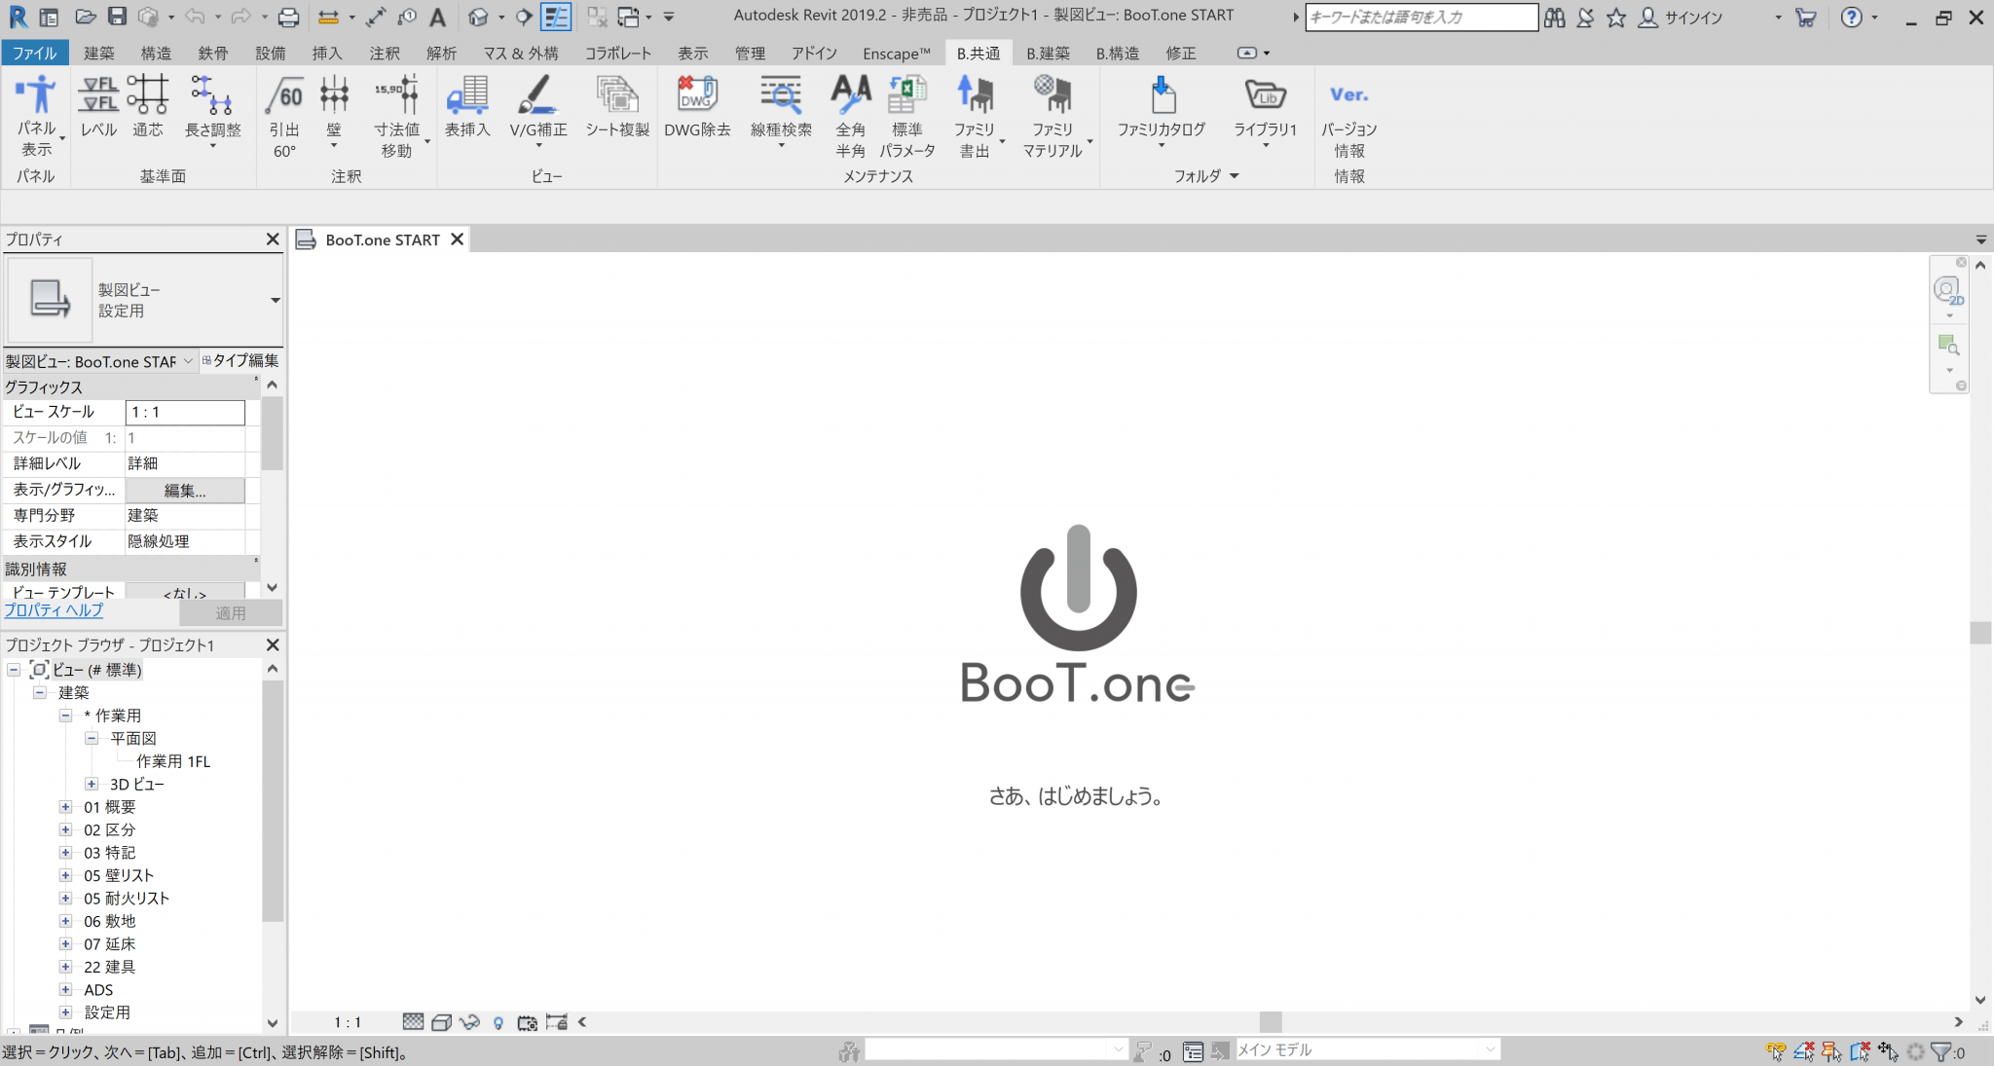Run the DWG除去 tool
Image resolution: width=1994 pixels, height=1066 pixels.
697,107
